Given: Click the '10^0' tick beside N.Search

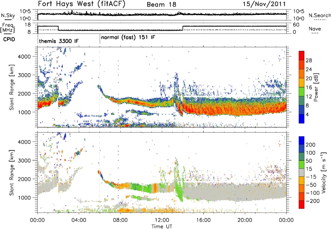Looking at the screenshot, I should pyautogui.click(x=299, y=19).
